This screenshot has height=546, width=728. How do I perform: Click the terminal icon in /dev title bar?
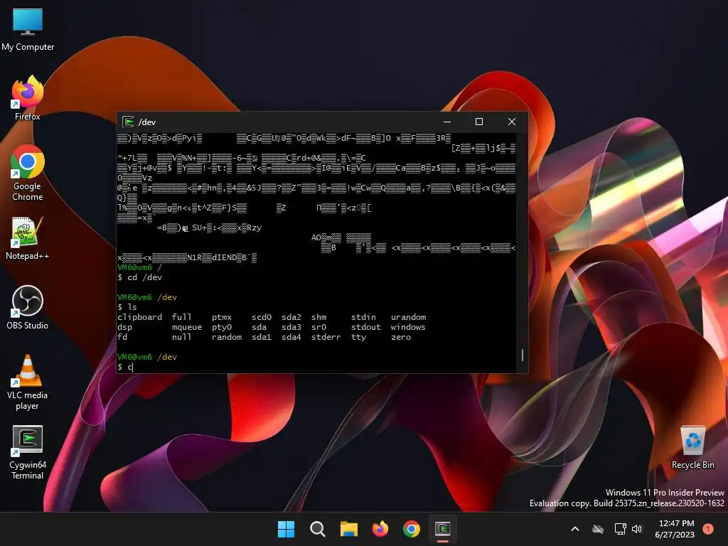pos(128,122)
